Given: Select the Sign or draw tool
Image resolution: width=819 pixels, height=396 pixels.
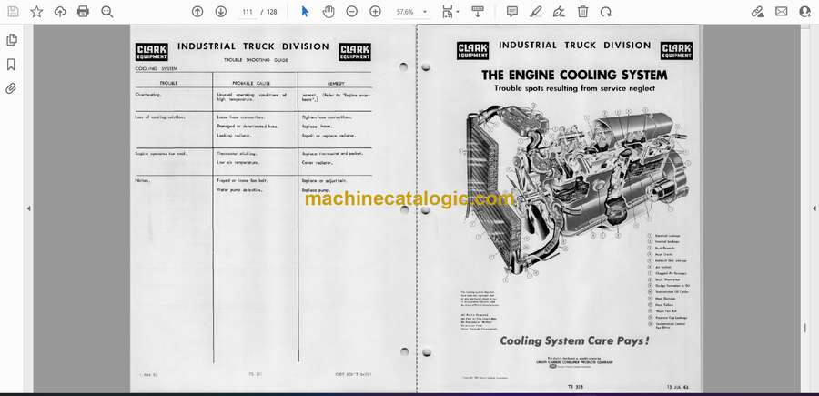Looking at the screenshot, I should (559, 12).
